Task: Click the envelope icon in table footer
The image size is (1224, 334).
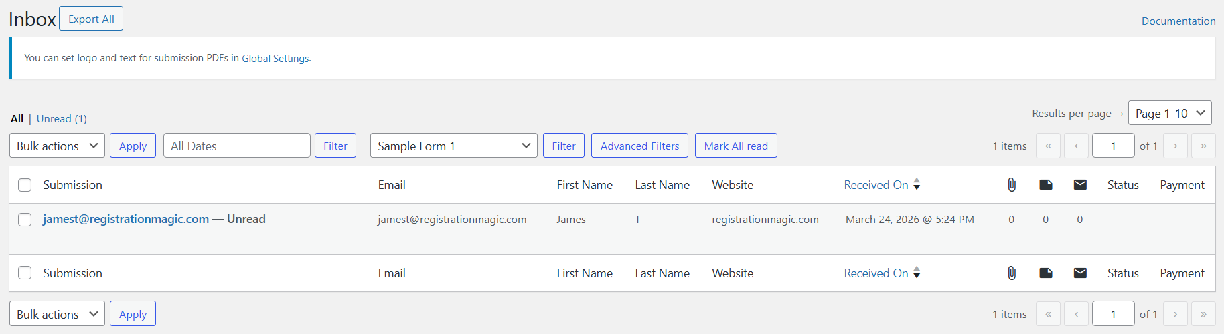Action: [x=1080, y=273]
